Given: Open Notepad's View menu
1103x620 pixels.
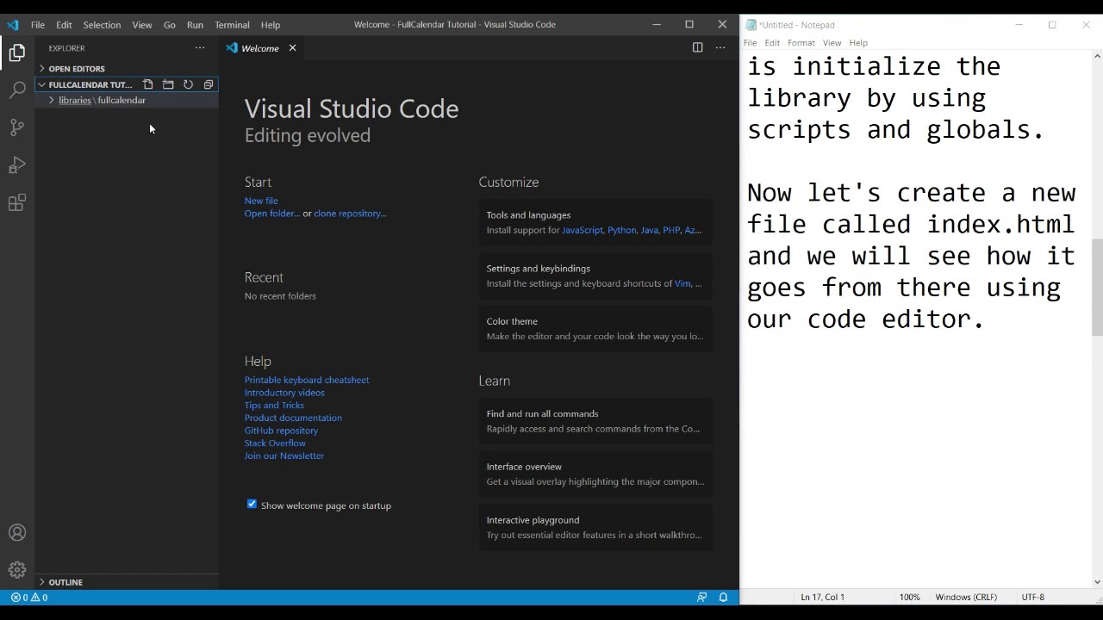Looking at the screenshot, I should click(x=832, y=43).
